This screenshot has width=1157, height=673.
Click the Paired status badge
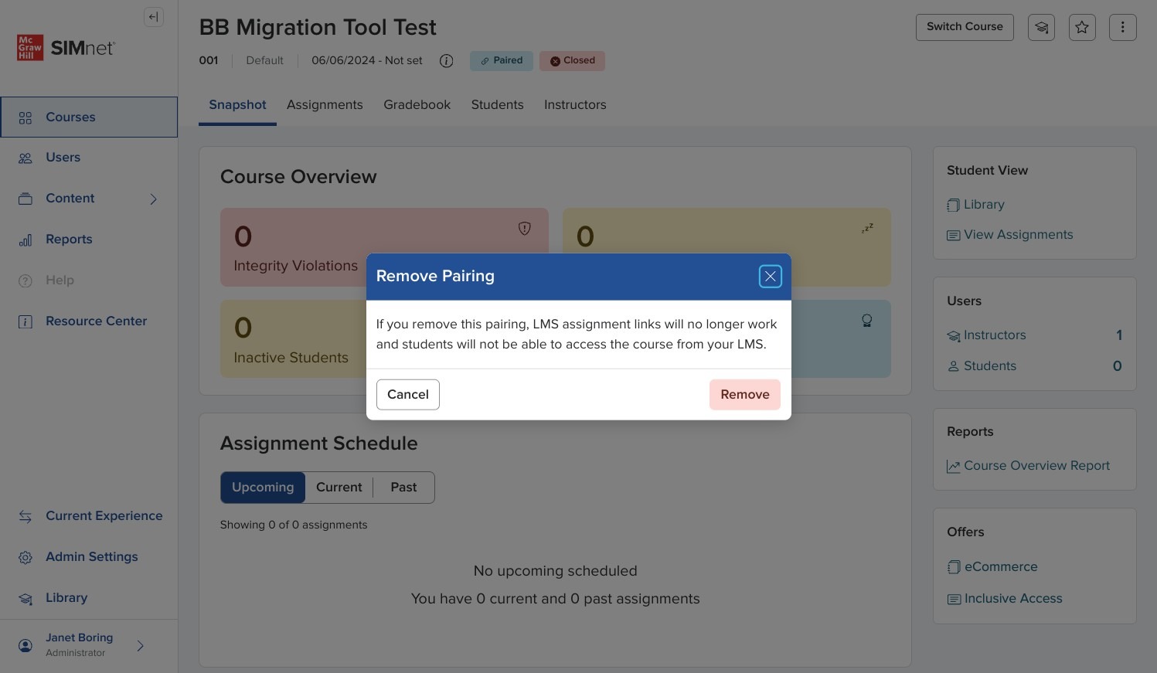click(502, 61)
